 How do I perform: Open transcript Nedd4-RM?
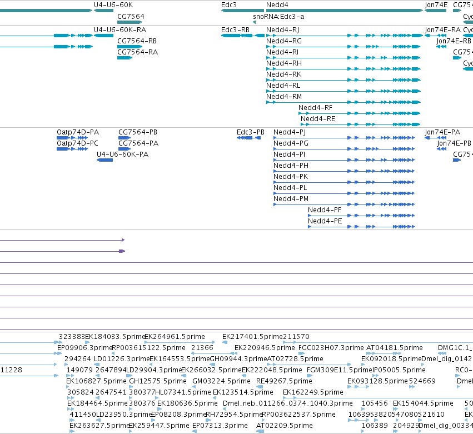click(343, 102)
